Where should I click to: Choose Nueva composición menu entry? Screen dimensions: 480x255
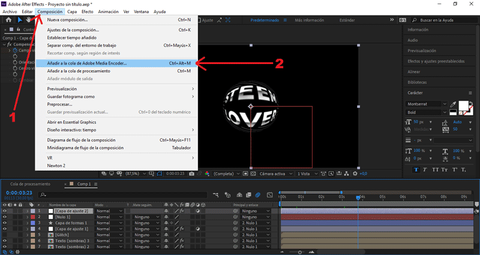(x=116, y=20)
